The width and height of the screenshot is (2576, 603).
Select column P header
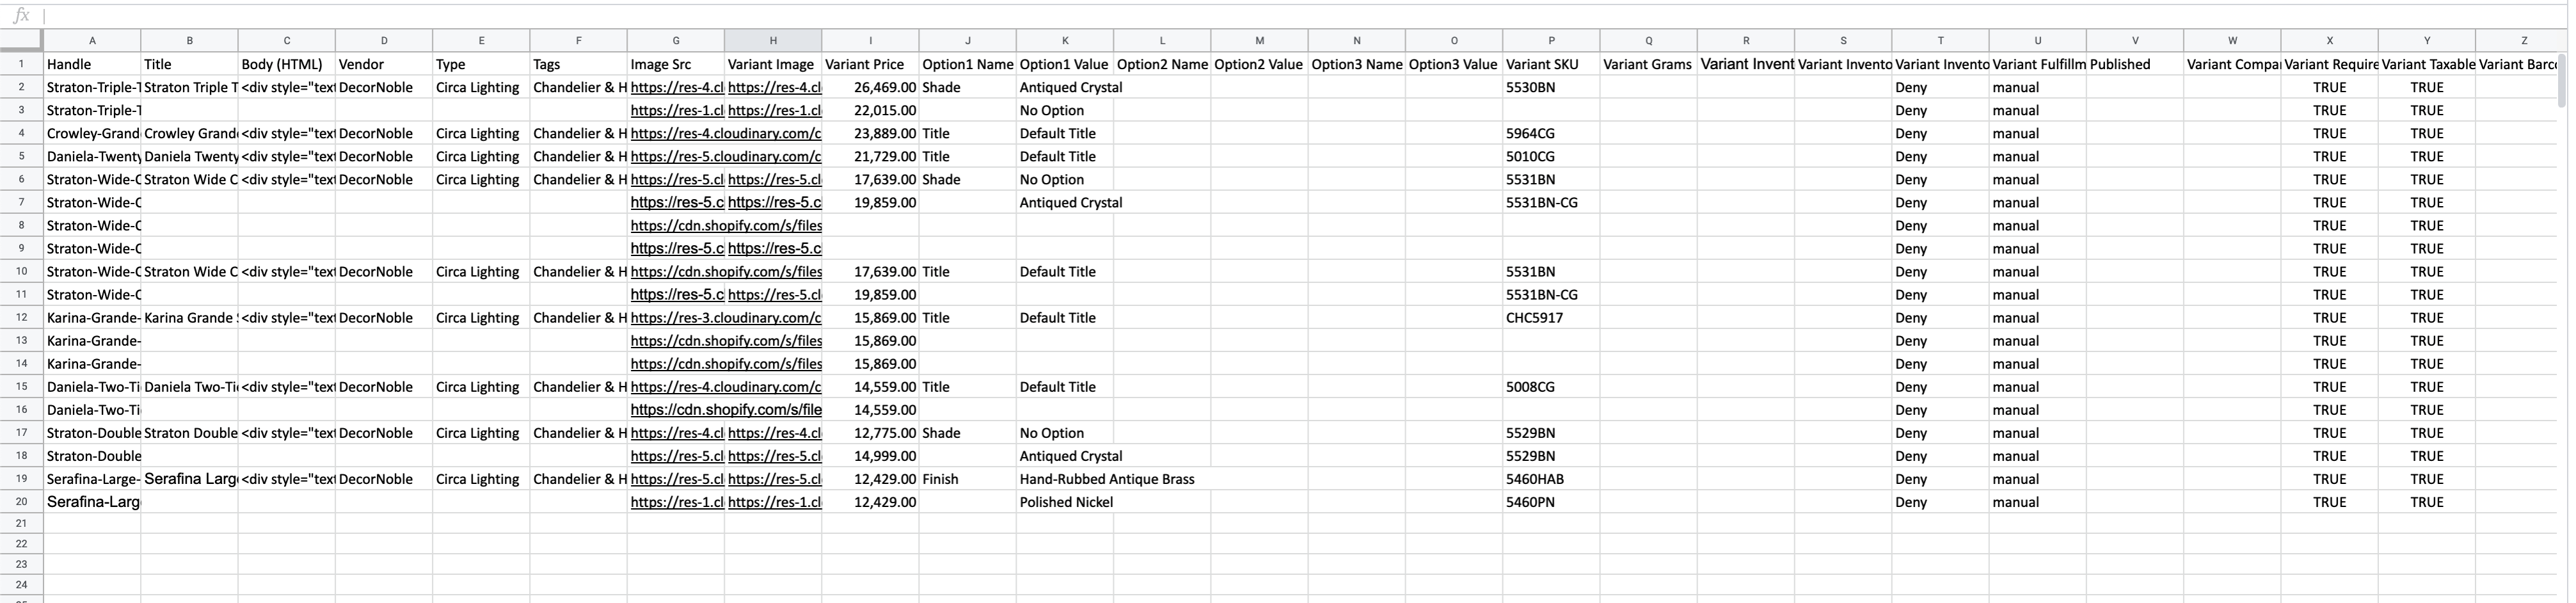(x=1551, y=41)
